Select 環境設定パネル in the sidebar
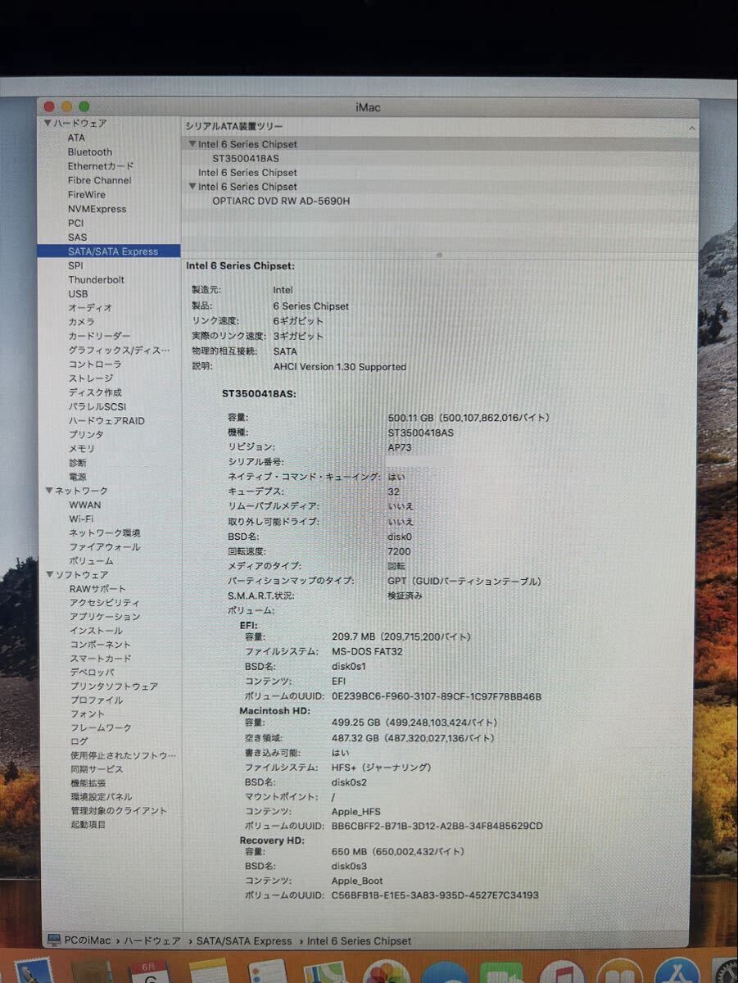This screenshot has width=738, height=983. (x=101, y=797)
